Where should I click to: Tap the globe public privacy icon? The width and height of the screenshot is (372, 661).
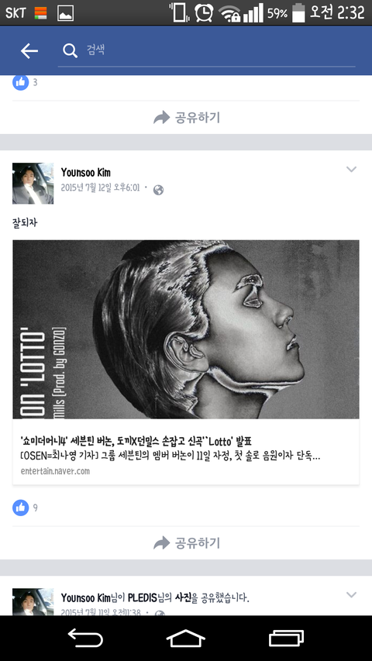tap(158, 190)
